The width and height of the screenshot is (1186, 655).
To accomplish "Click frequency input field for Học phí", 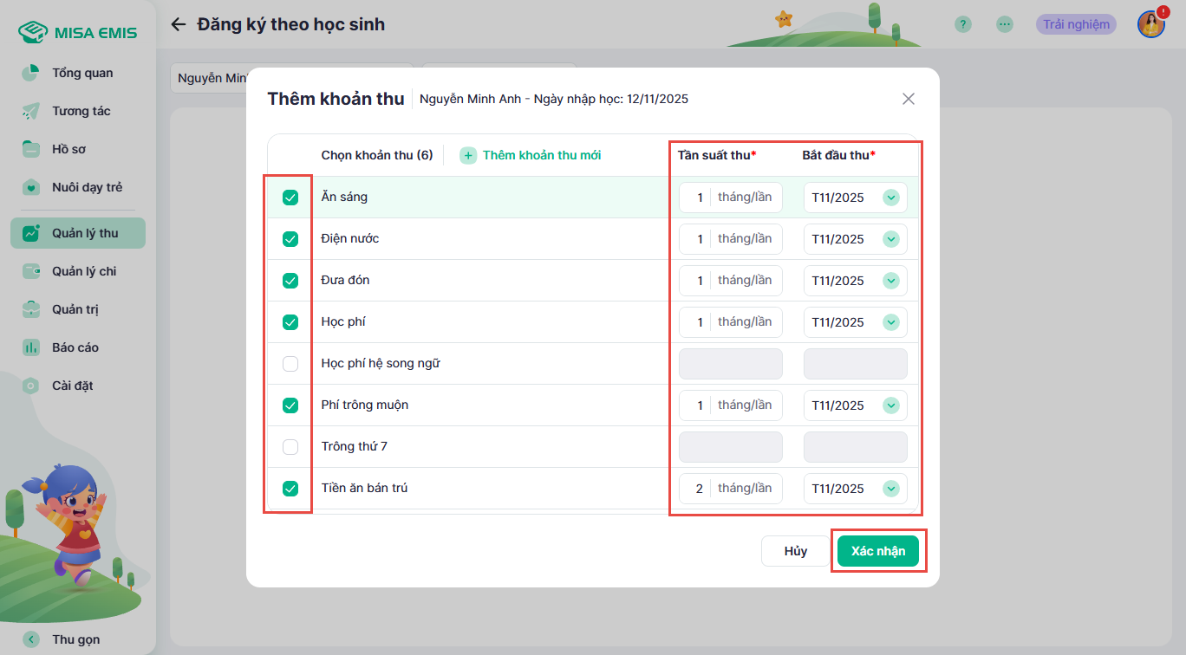I will [x=698, y=322].
